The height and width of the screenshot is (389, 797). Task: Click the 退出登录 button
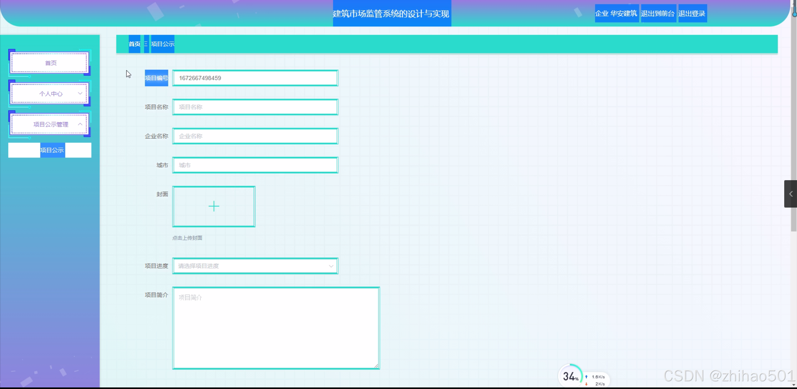click(x=692, y=13)
